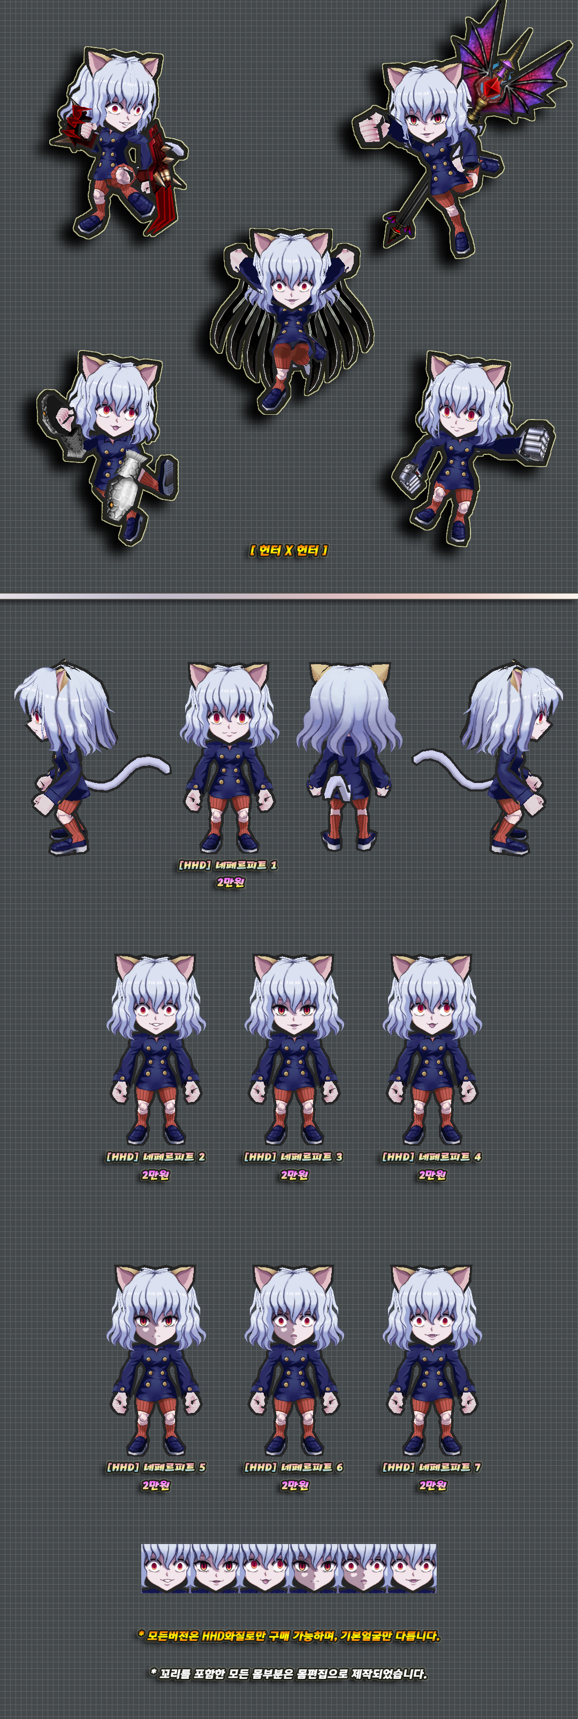The image size is (578, 1719).
Task: Click the '[ 헌터 X 헌터 ]' title text
Action: (288, 551)
